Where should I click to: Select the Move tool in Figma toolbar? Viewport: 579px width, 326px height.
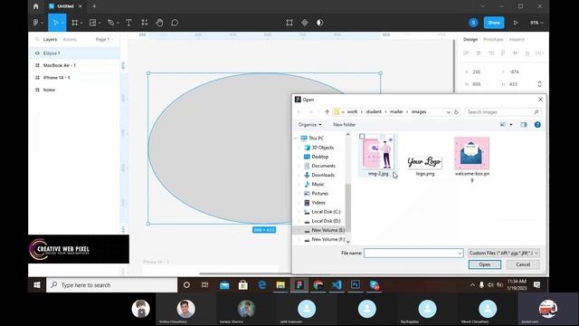click(55, 23)
